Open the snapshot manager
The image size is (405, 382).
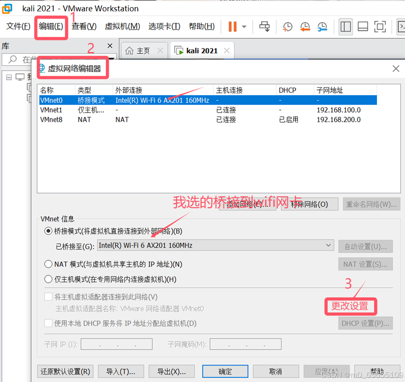click(x=322, y=26)
